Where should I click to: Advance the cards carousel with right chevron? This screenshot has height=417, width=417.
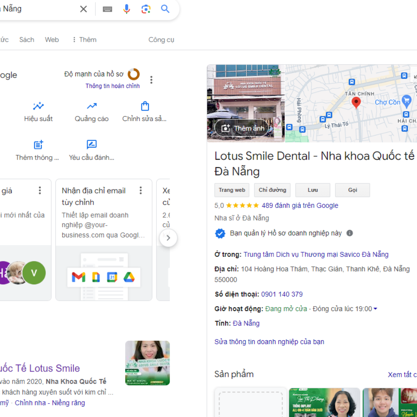pos(168,238)
